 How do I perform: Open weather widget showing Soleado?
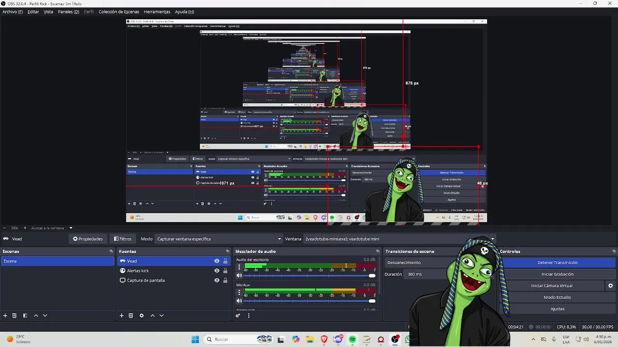click(x=18, y=339)
